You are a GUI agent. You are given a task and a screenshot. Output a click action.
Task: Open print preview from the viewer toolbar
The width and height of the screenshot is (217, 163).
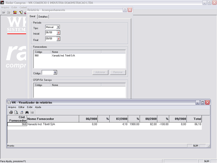16,112
